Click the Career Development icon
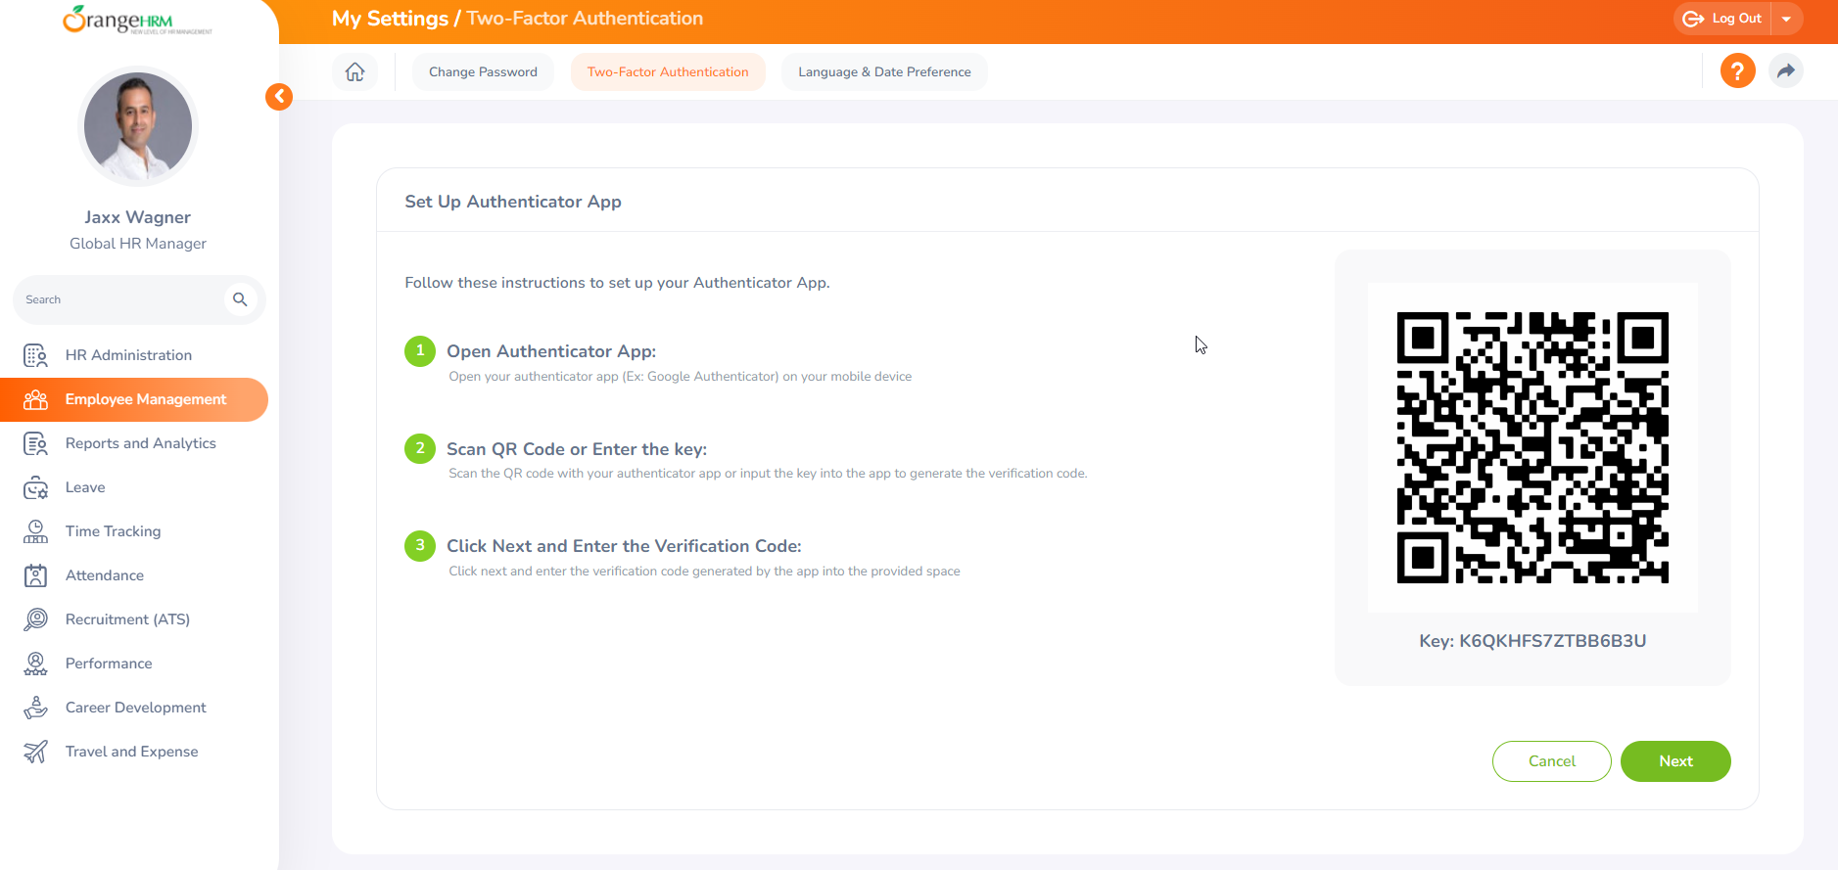1838x870 pixels. (35, 708)
